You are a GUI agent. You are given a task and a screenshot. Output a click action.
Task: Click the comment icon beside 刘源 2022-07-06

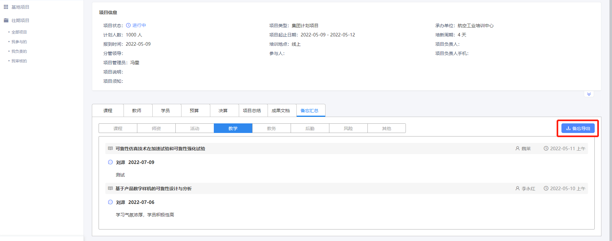click(x=110, y=202)
